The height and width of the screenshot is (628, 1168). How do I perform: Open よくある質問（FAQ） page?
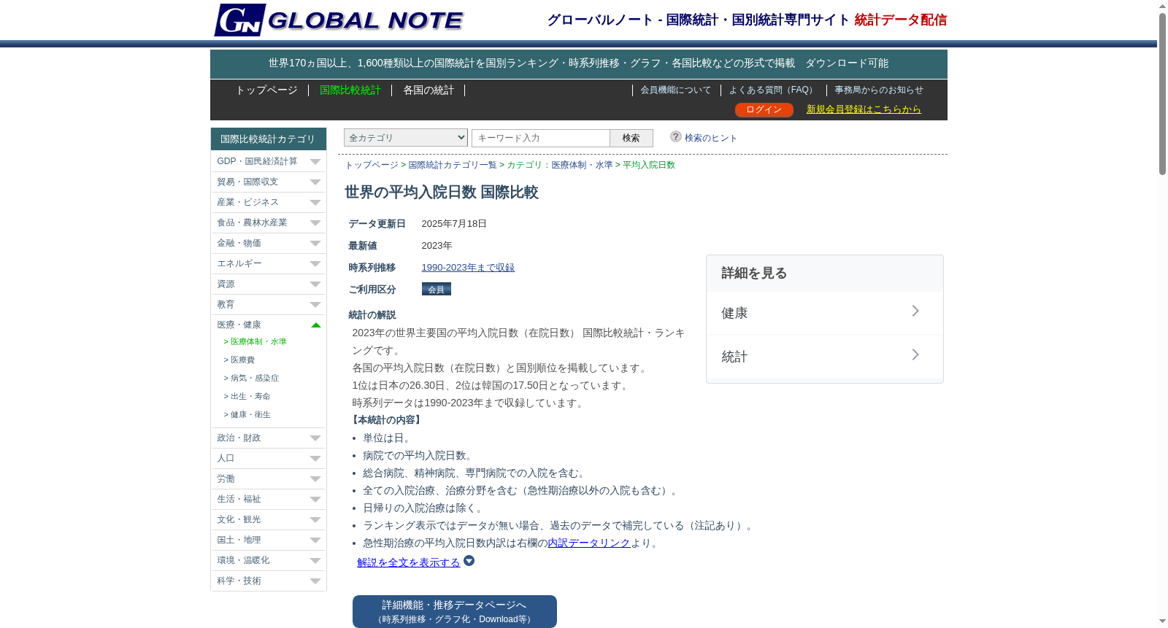[x=772, y=90]
